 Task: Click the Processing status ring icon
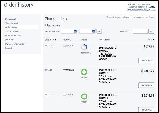84,47
